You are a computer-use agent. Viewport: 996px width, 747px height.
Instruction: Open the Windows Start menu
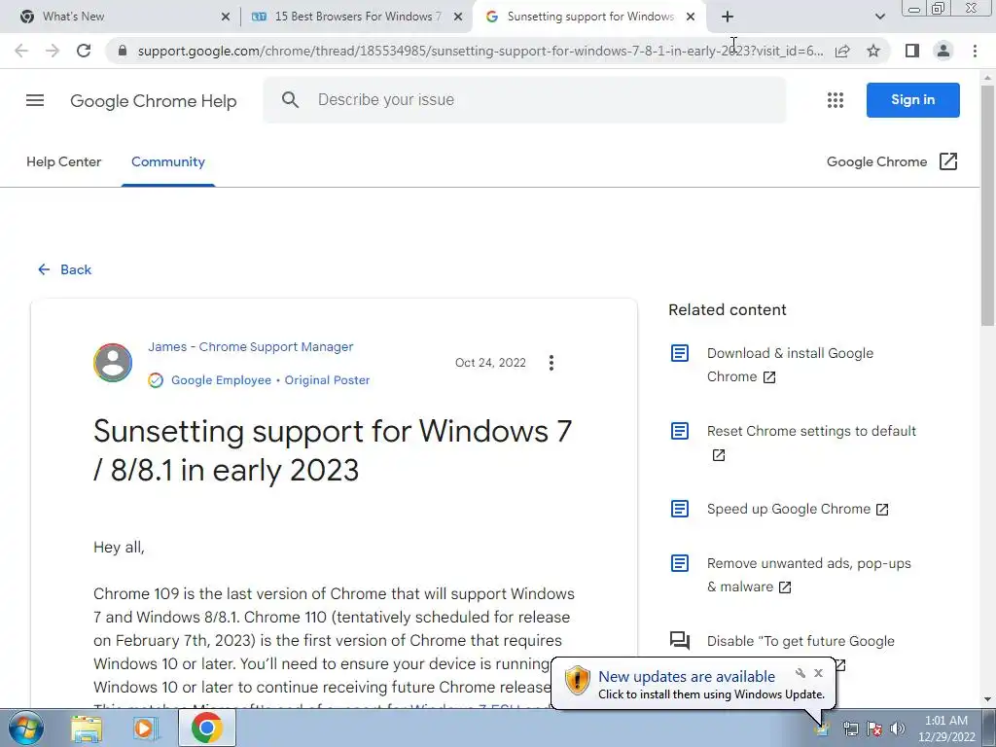tap(24, 728)
